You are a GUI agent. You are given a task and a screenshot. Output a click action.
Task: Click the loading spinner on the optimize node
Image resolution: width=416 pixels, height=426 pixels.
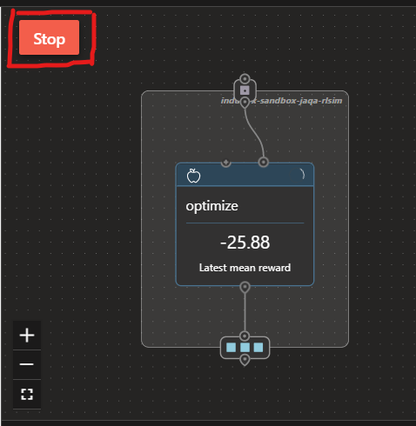[302, 174]
